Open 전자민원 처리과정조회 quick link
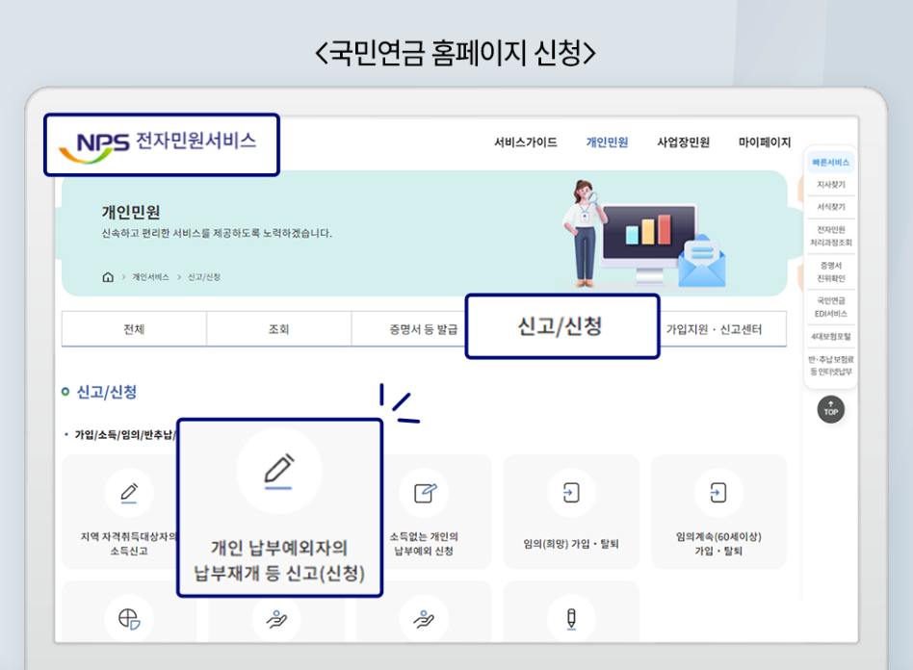 (x=831, y=236)
